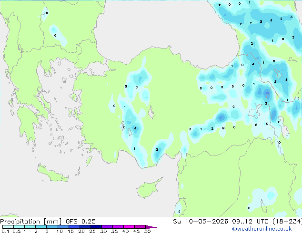Click the 5–10 mm legend color swatch
The height and width of the screenshot is (233, 302).
[x=52, y=227]
